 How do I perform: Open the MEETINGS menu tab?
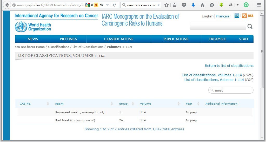(x=69, y=39)
